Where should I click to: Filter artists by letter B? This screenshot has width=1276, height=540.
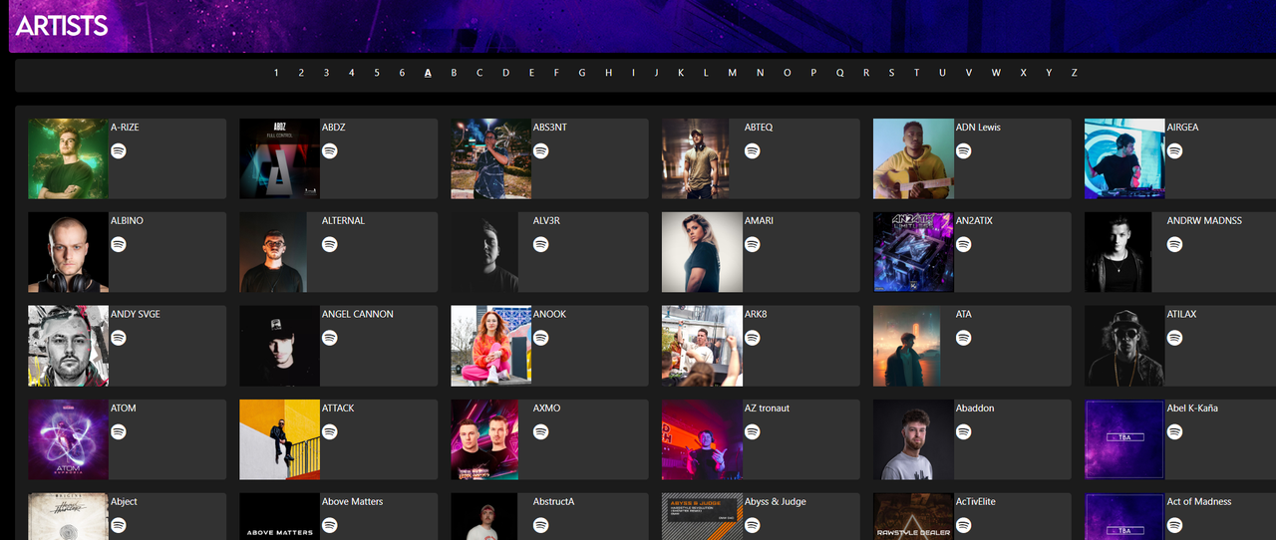point(454,73)
